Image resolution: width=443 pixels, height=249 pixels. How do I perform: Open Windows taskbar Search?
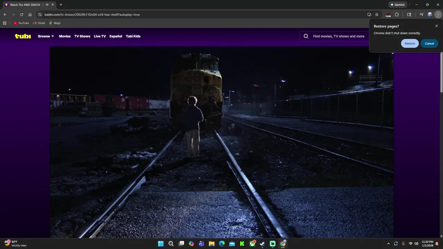point(171,243)
